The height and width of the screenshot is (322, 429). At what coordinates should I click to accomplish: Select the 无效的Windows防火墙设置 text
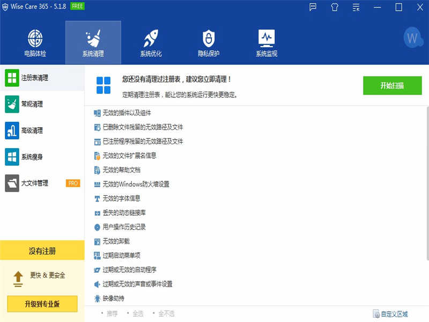coord(136,184)
